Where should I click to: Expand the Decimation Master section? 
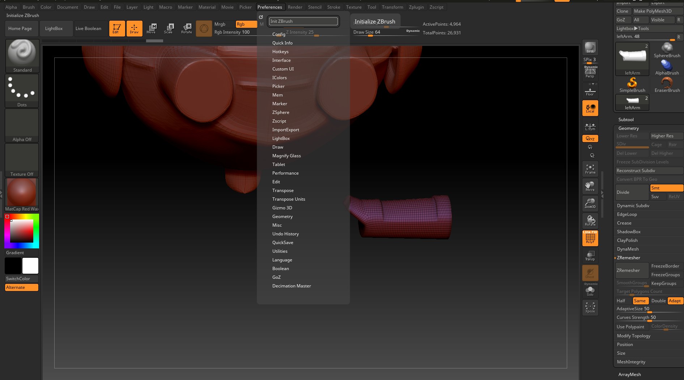coord(292,286)
